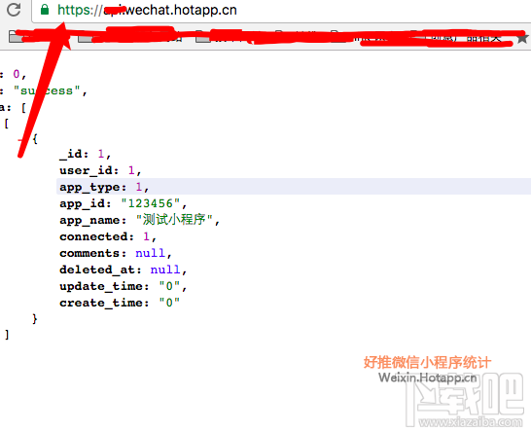Reload the page with the refresh icon
The width and height of the screenshot is (531, 432).
pyautogui.click(x=14, y=10)
